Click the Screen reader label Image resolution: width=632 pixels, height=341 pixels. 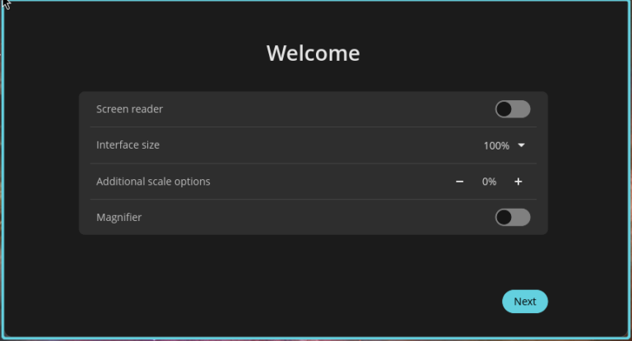point(129,109)
